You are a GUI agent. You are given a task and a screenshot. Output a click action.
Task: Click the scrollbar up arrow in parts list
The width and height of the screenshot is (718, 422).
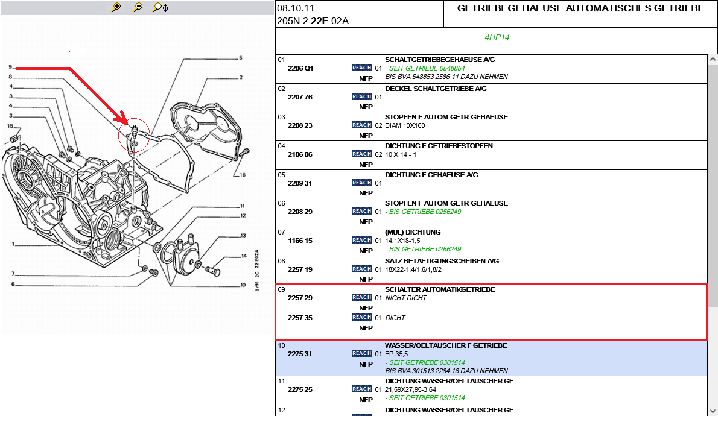tap(713, 60)
